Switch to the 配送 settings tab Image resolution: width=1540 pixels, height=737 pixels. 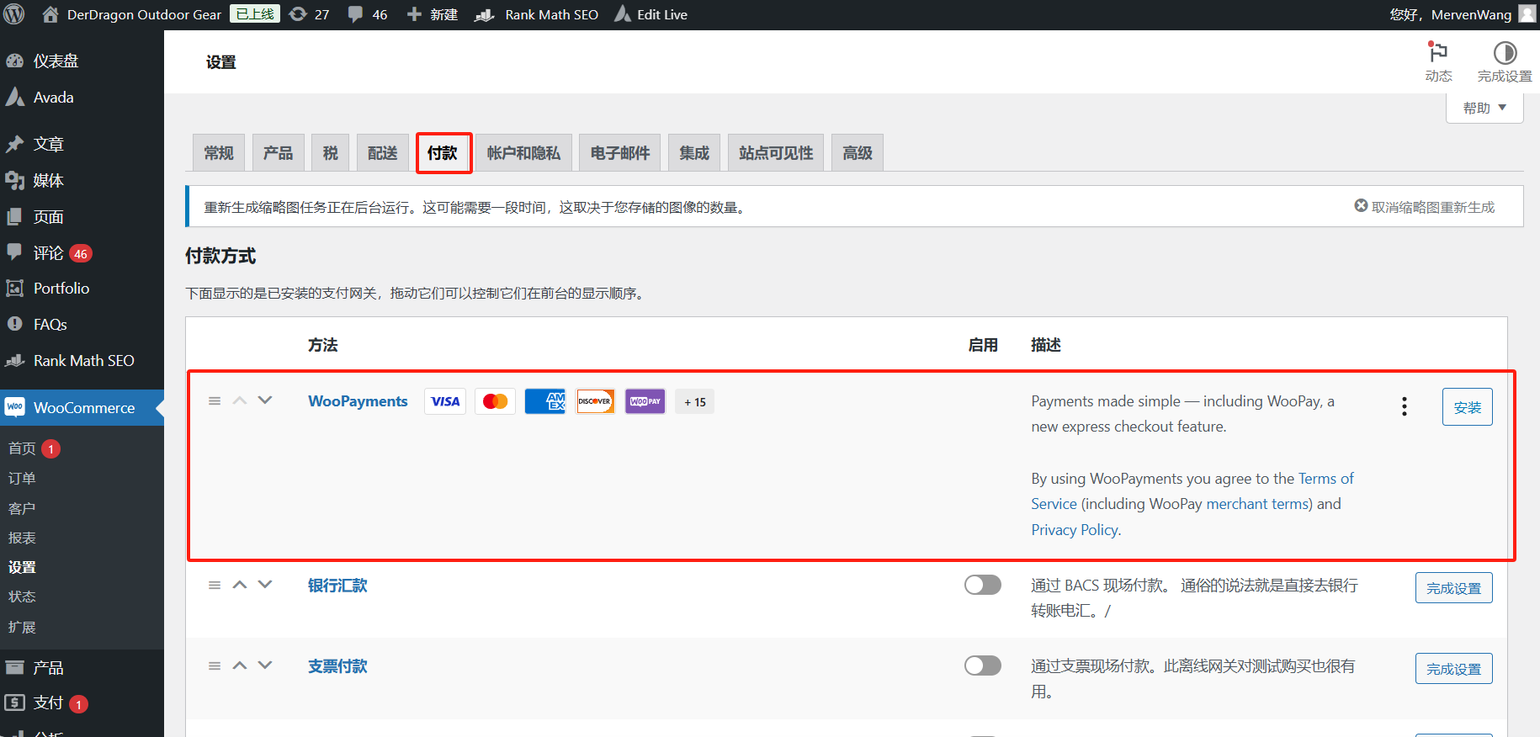383,153
